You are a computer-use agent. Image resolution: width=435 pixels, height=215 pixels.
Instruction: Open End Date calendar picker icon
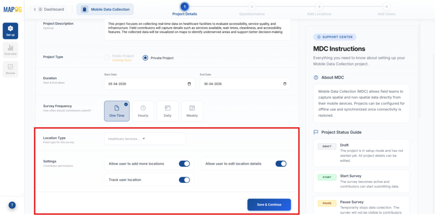coord(285,84)
